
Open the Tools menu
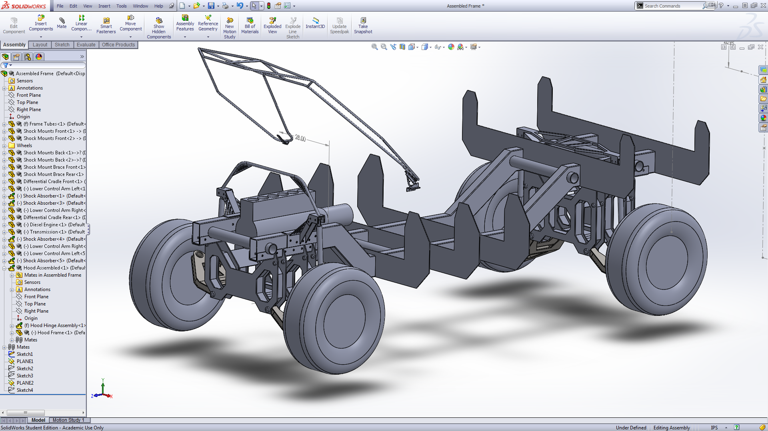pyautogui.click(x=122, y=6)
